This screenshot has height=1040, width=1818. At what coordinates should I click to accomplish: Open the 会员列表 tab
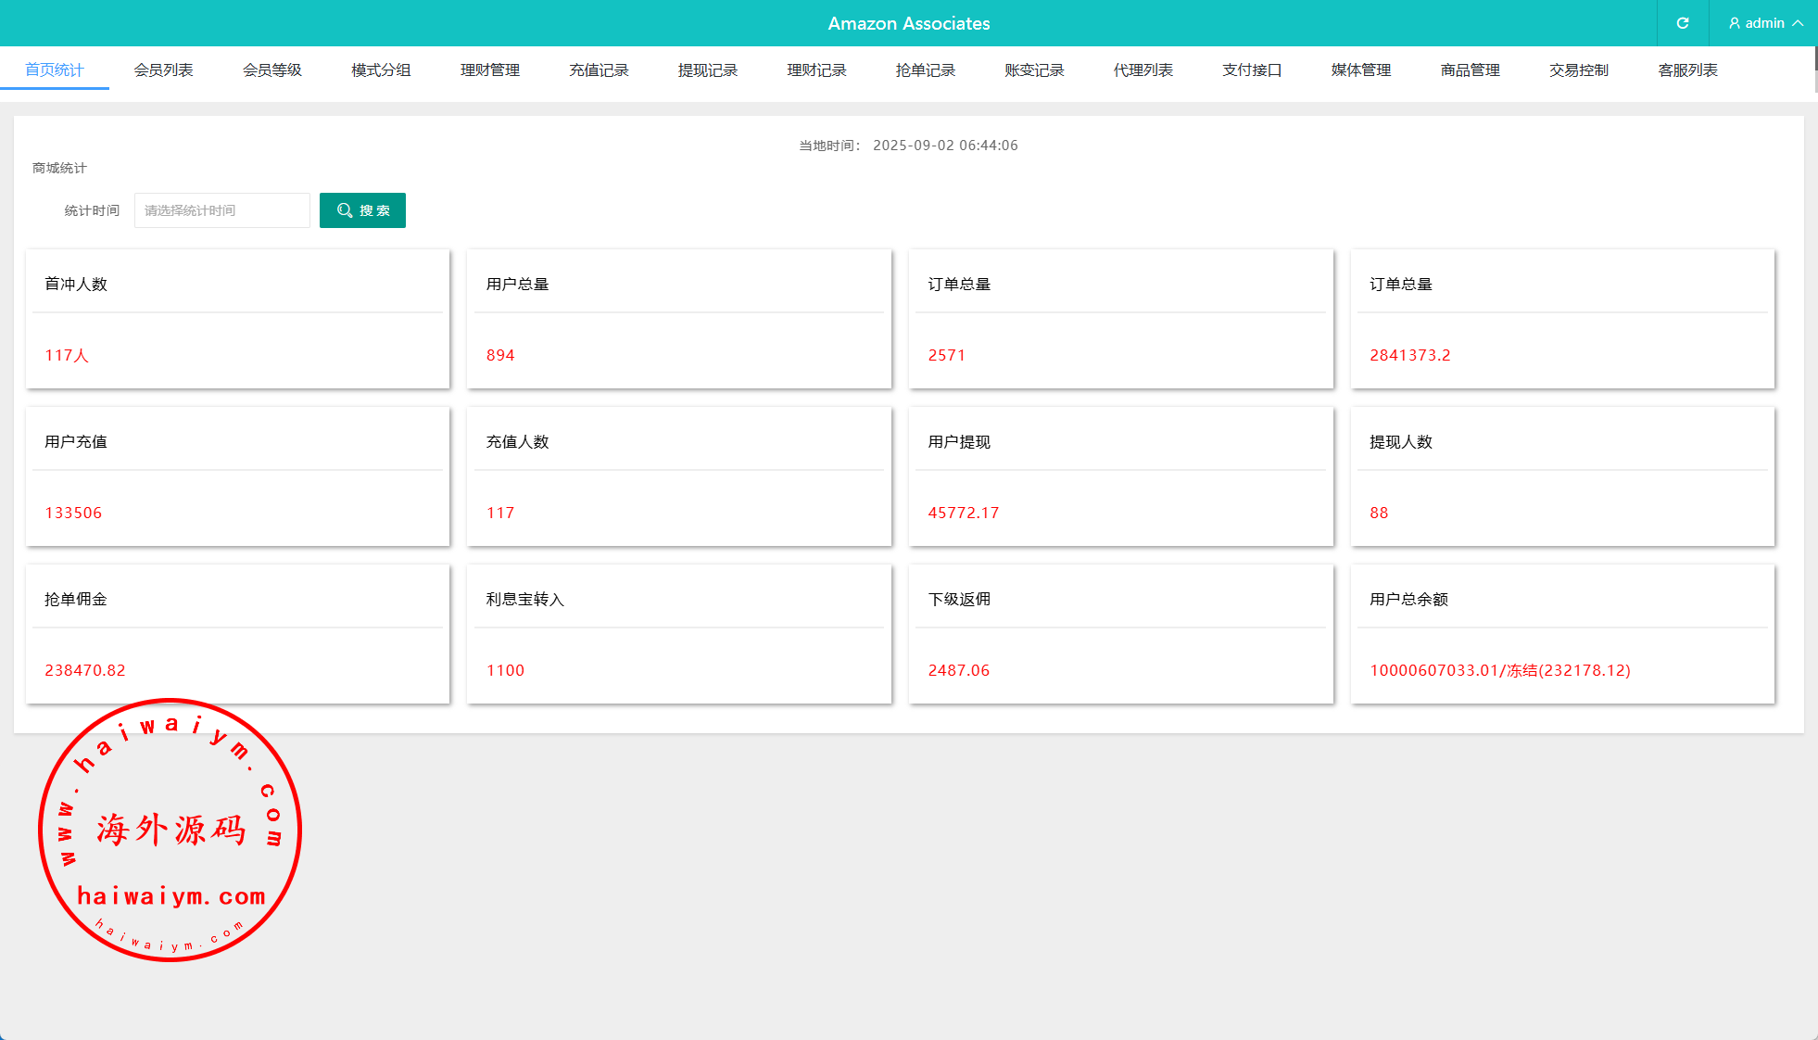coord(163,70)
